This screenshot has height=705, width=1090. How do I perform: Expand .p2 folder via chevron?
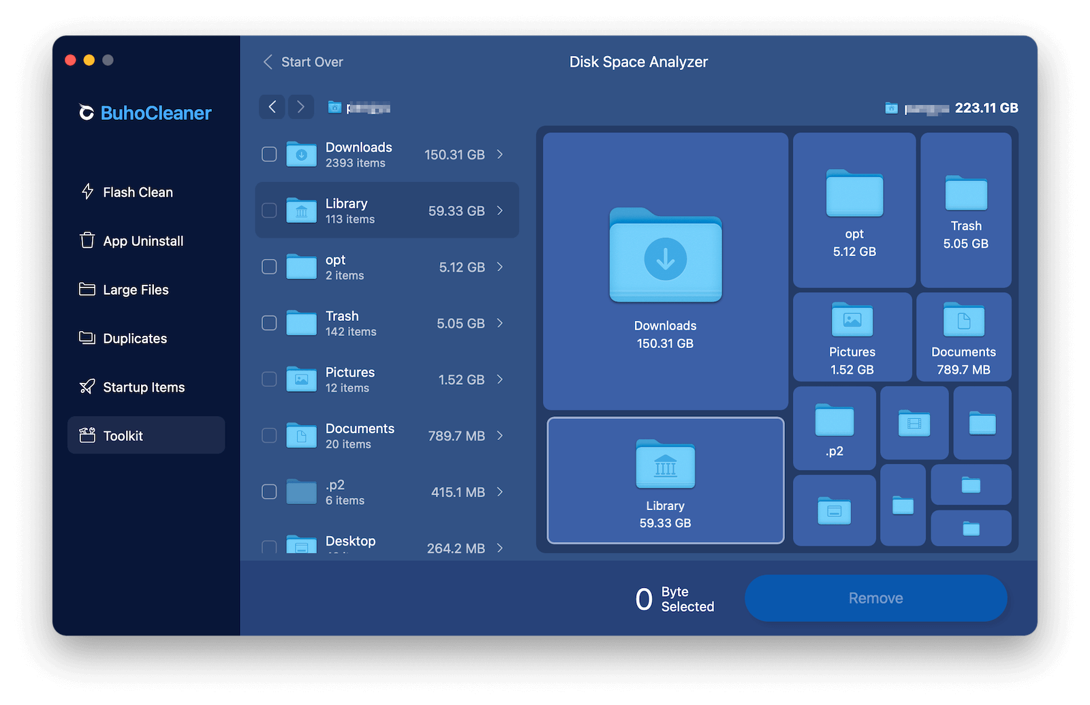coord(500,492)
